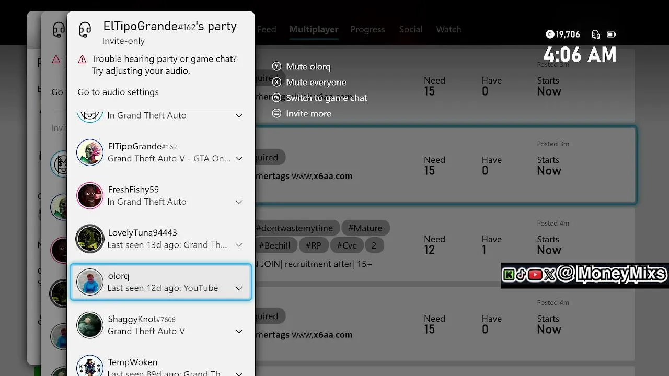The height and width of the screenshot is (376, 669).
Task: Select the #Mature tag
Action: coord(365,228)
